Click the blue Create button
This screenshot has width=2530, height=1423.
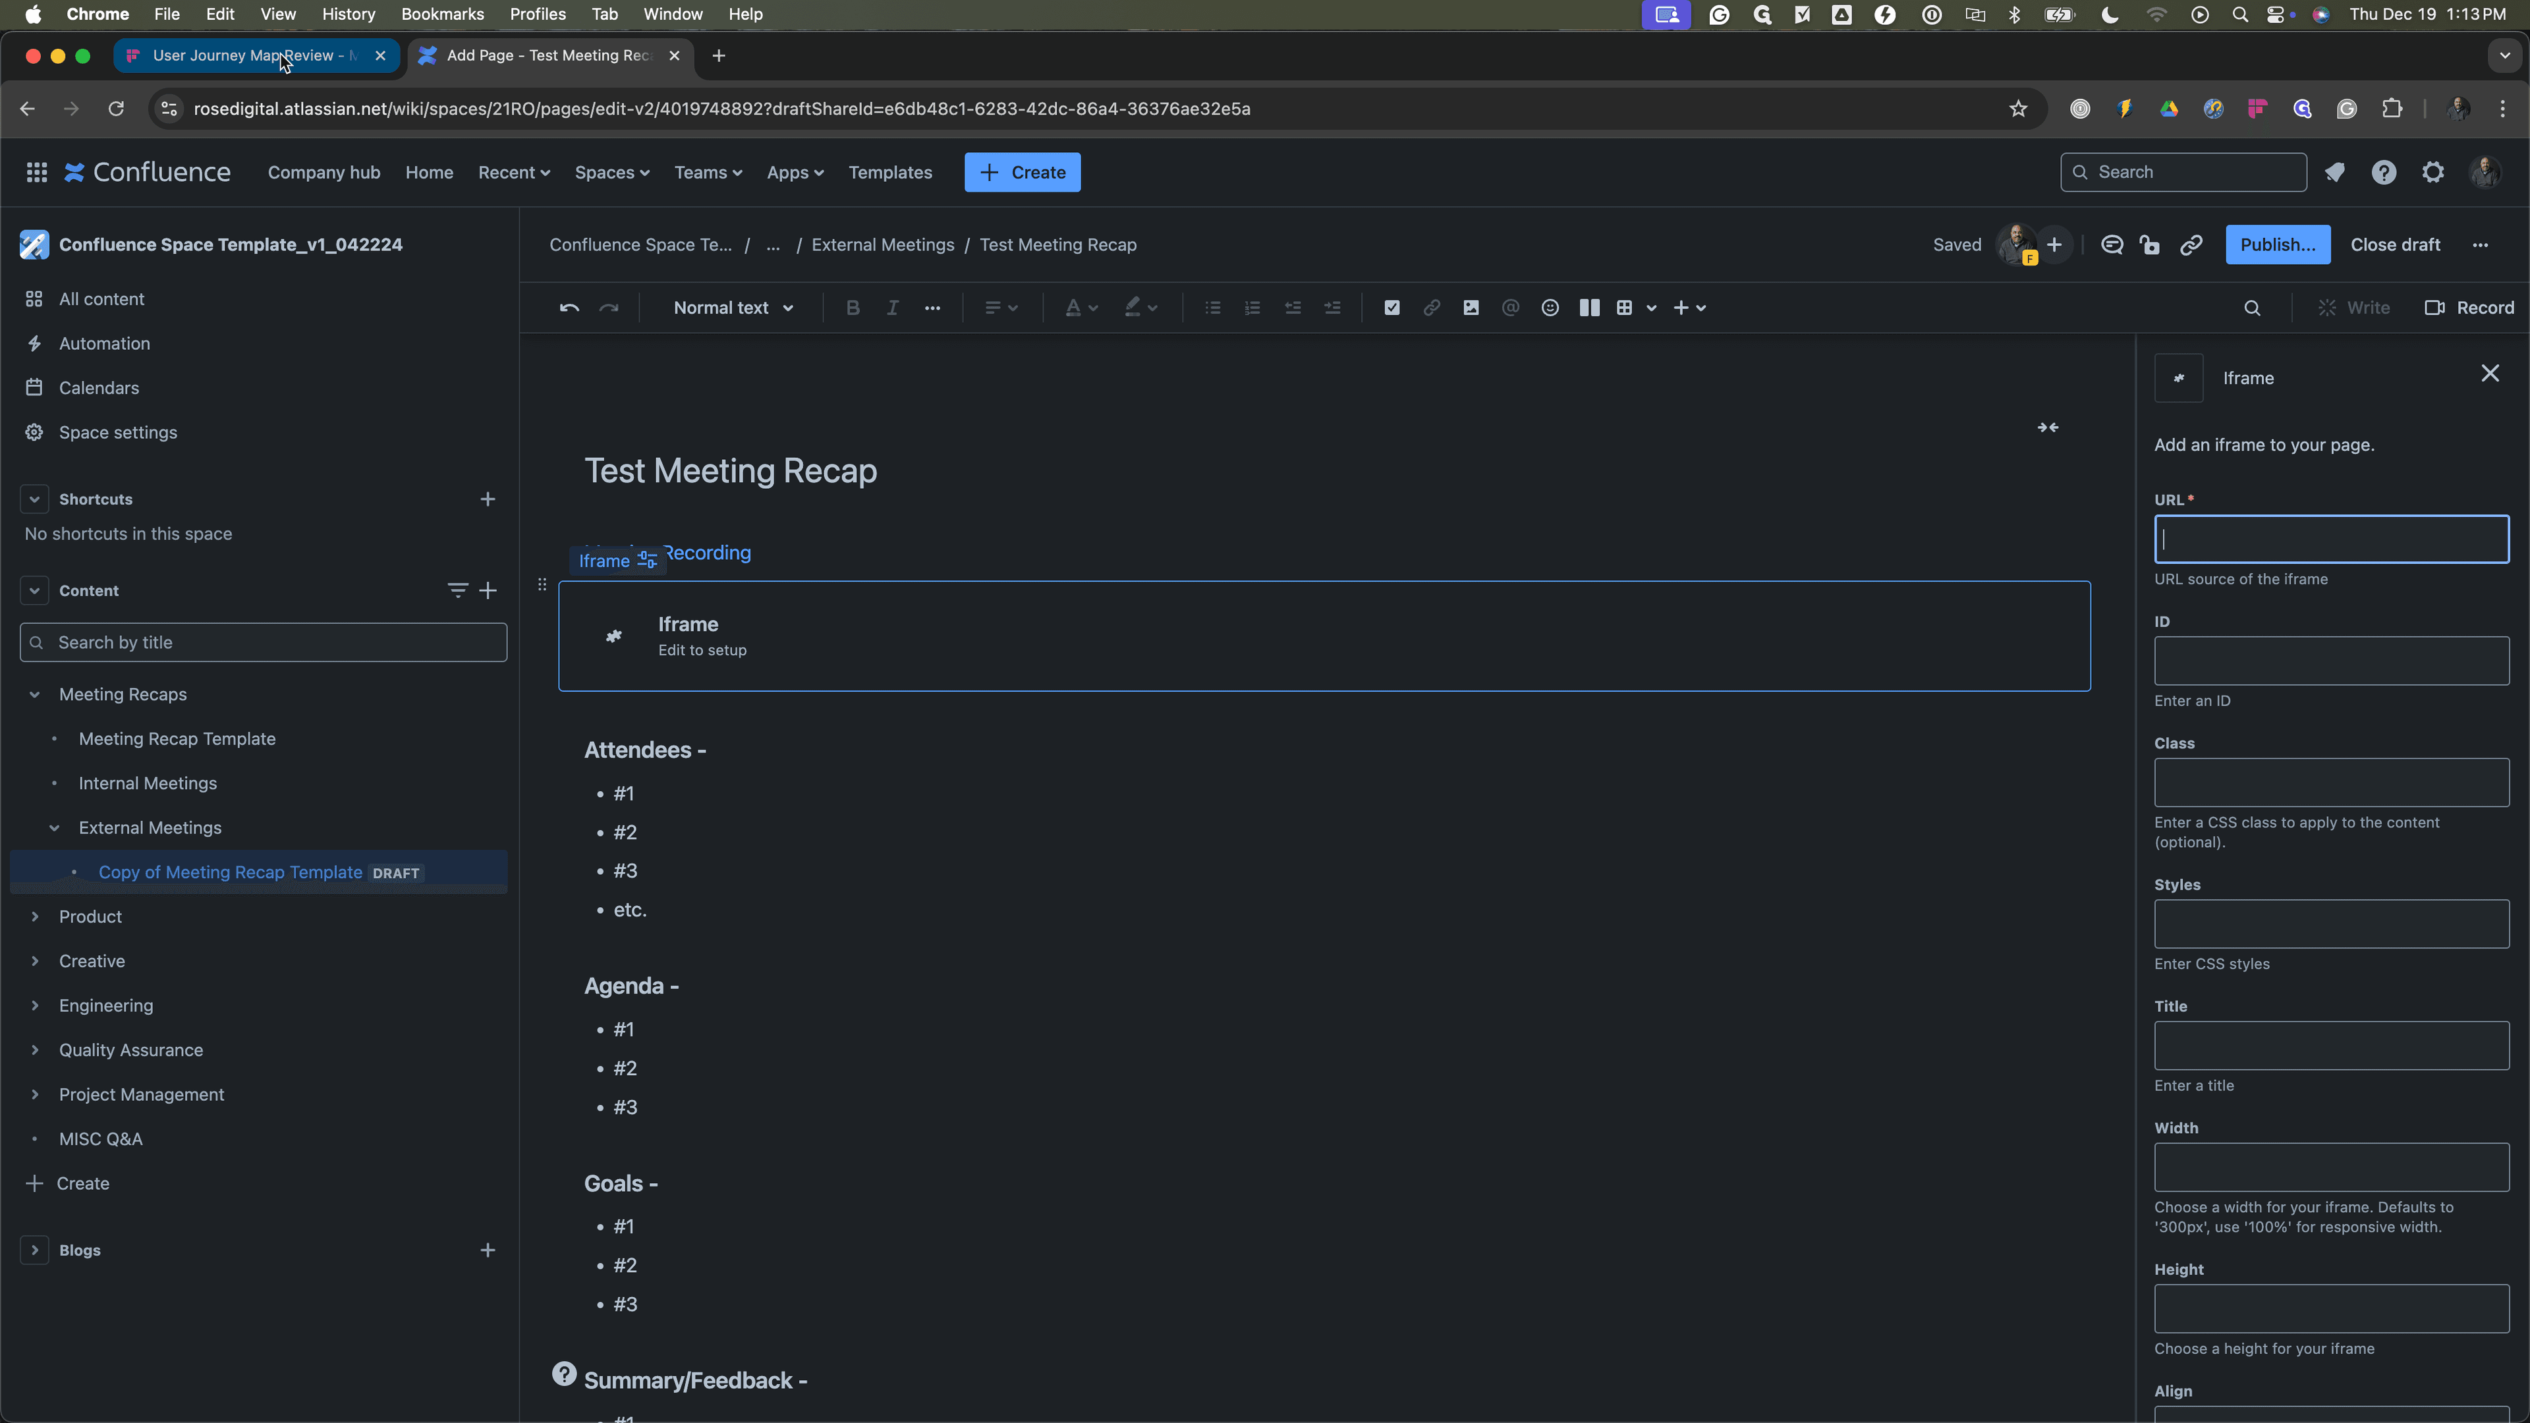1021,173
